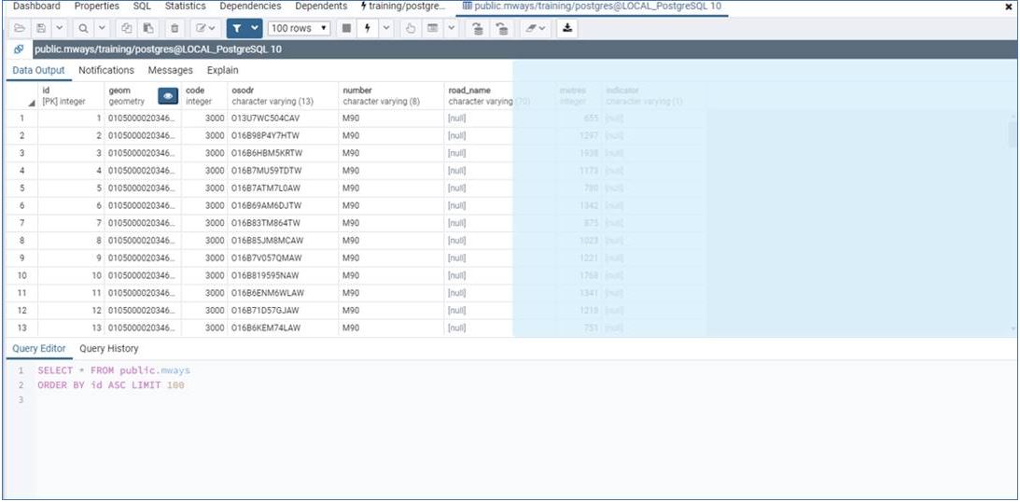
Task: Open the Clear options dropdown arrow
Action: click(x=542, y=28)
